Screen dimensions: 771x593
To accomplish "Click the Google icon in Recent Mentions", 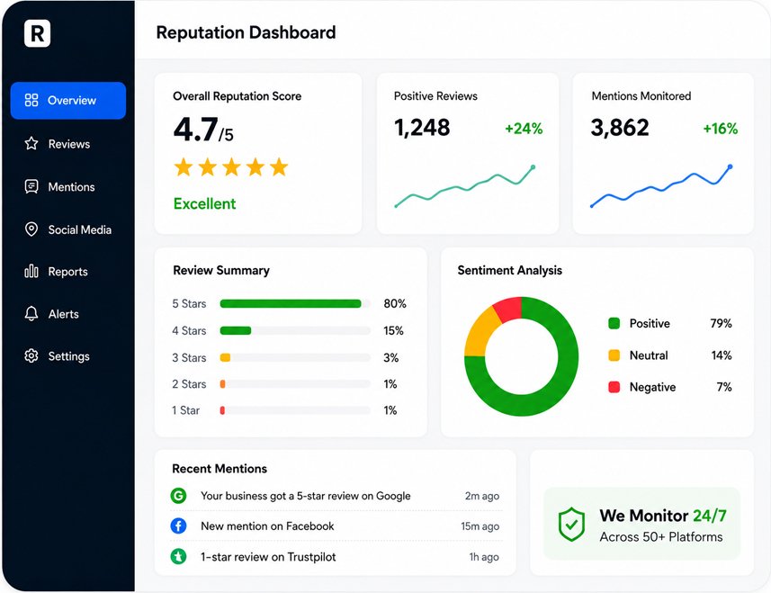I will 178,496.
